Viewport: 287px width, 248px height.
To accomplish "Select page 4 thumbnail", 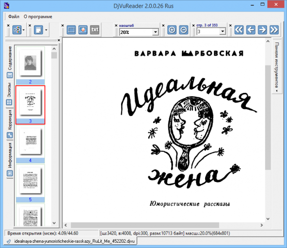I will click(31, 144).
